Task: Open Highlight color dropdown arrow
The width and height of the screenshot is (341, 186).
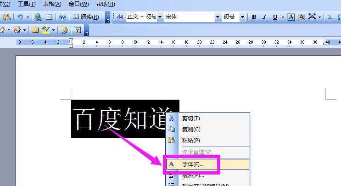Action: coord(54,30)
